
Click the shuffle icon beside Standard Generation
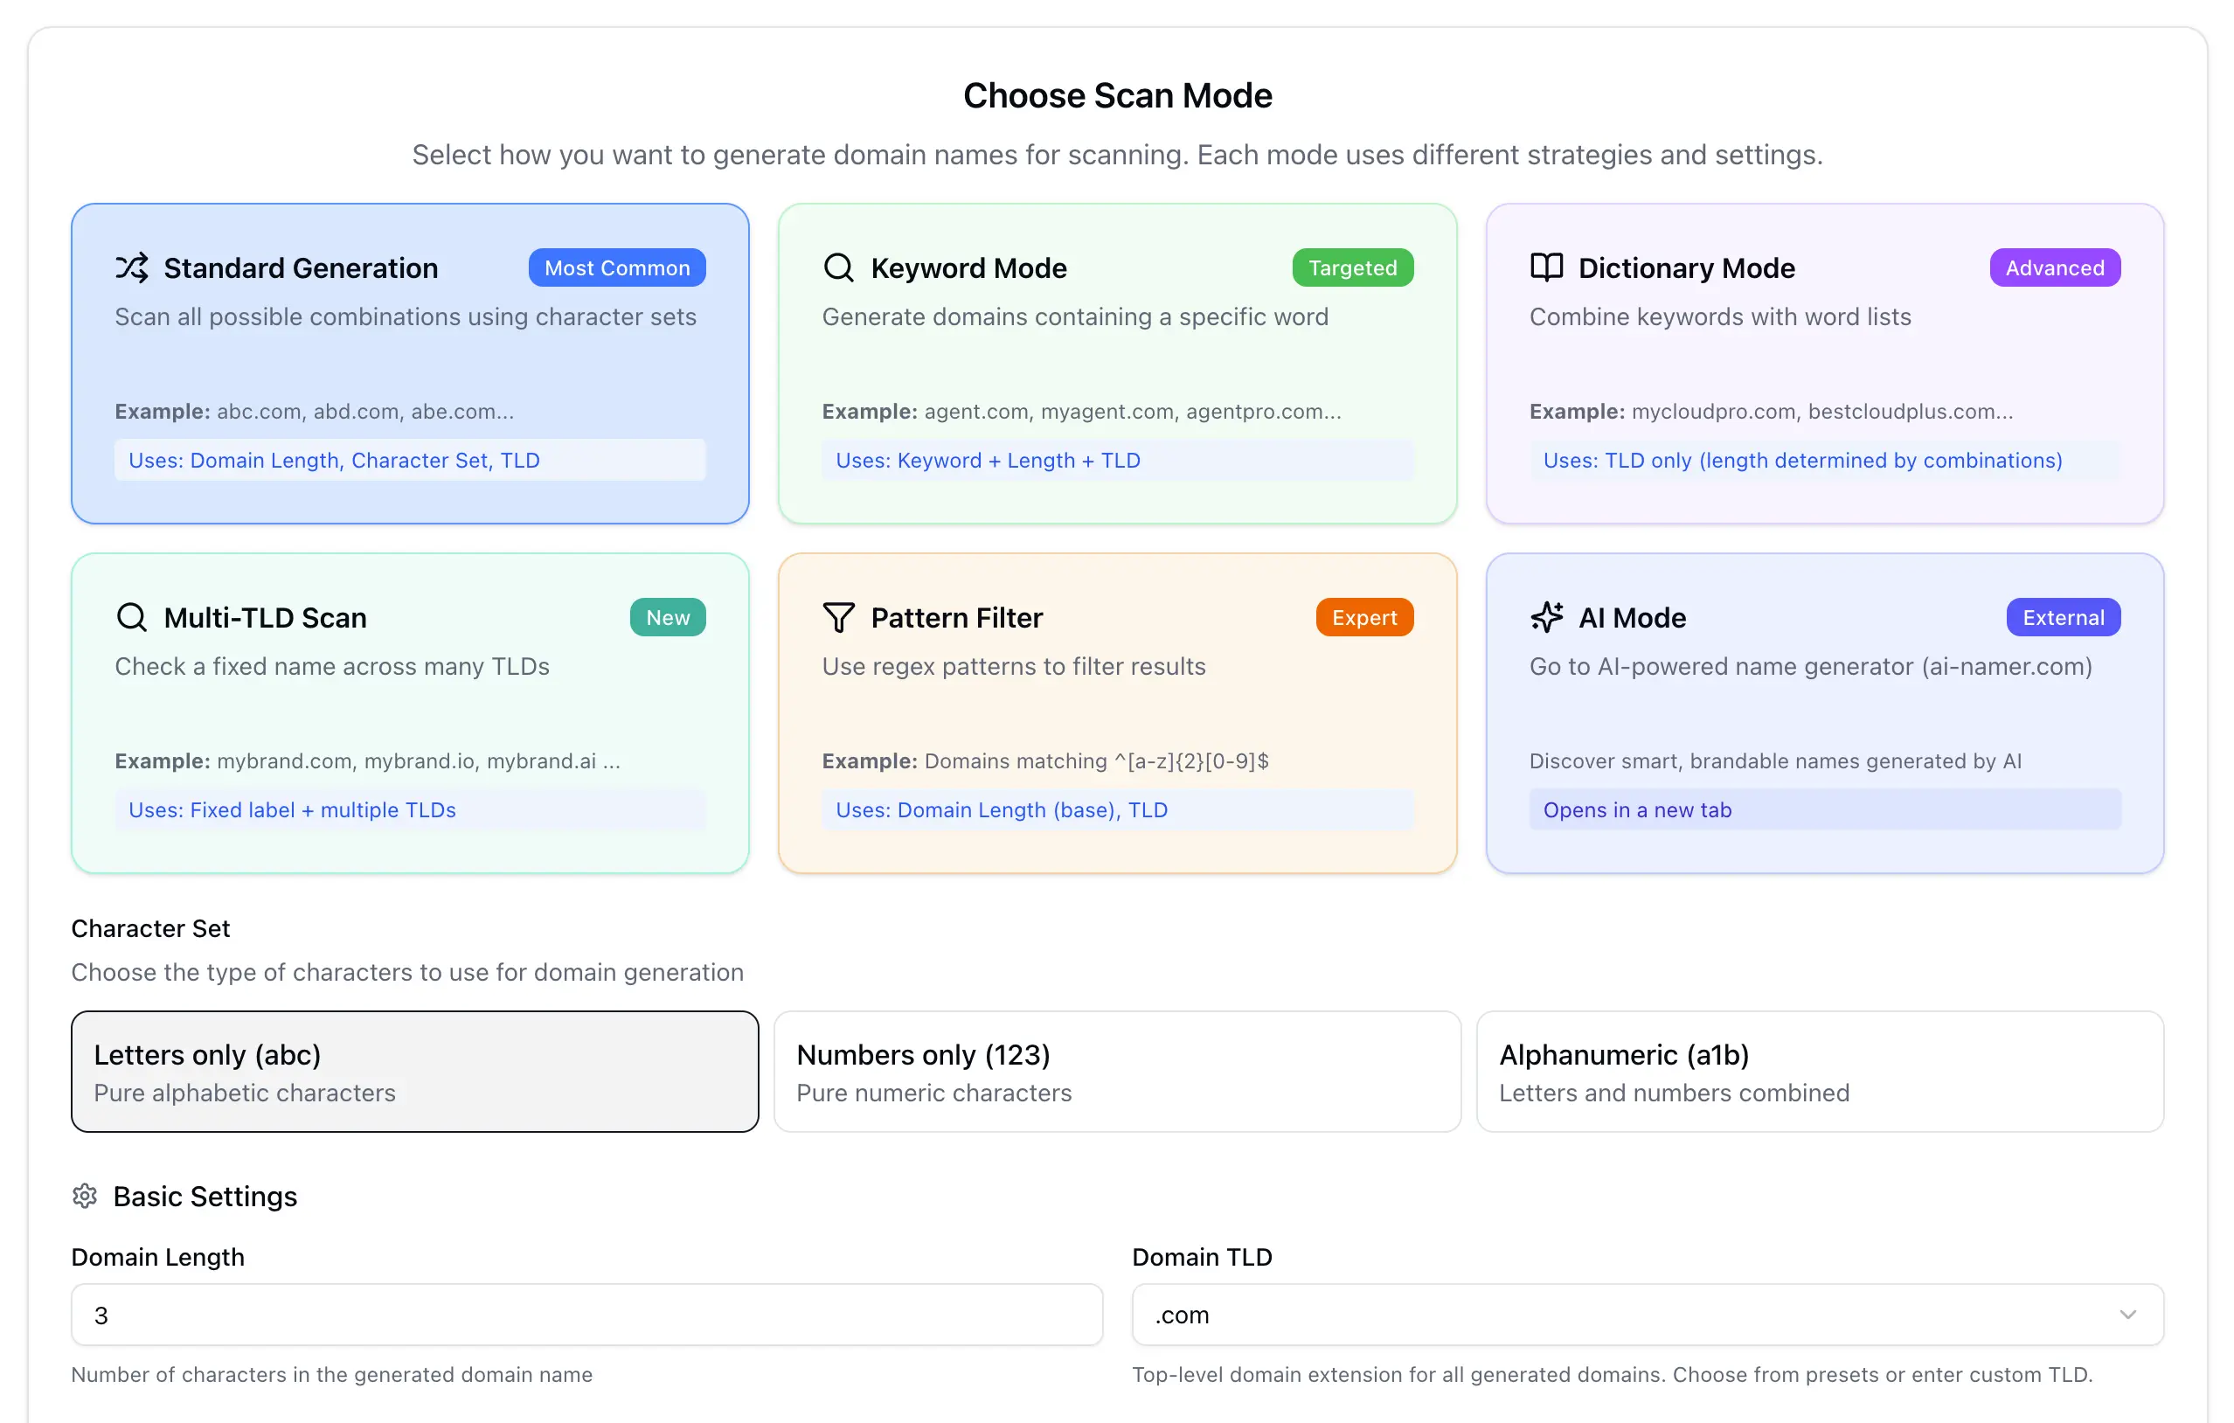pos(132,267)
